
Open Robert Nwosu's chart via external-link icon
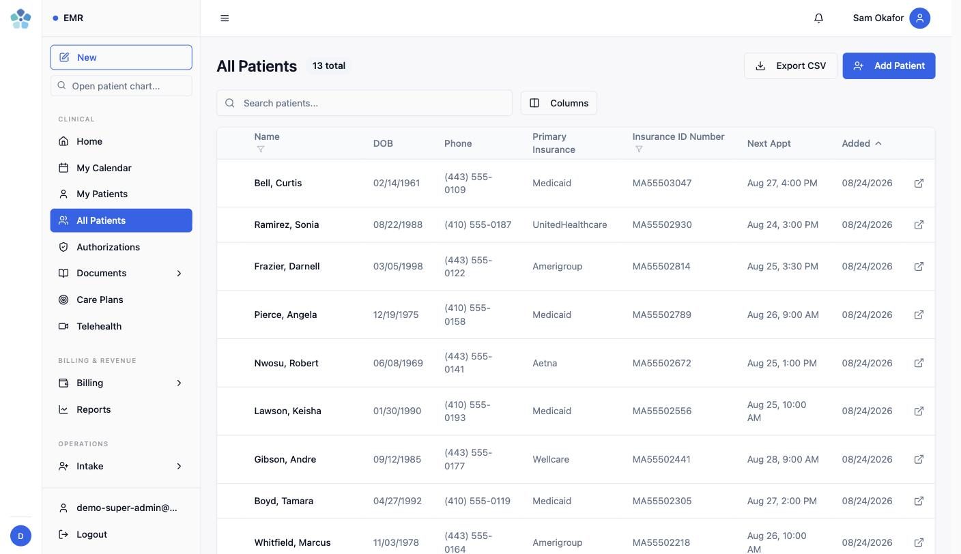[919, 363]
